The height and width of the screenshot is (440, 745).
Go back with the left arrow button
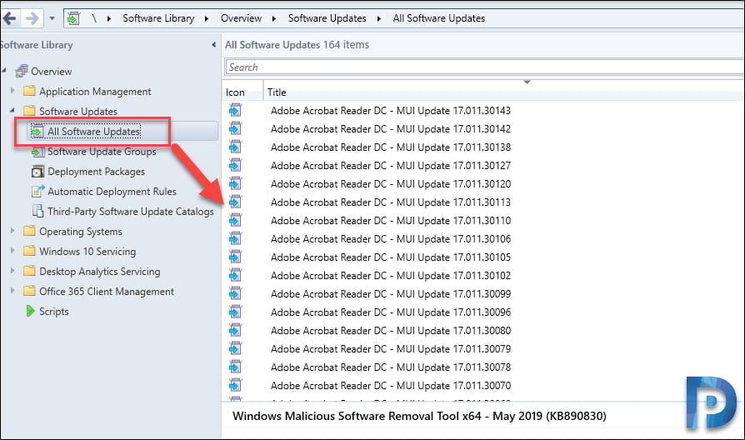pyautogui.click(x=9, y=18)
